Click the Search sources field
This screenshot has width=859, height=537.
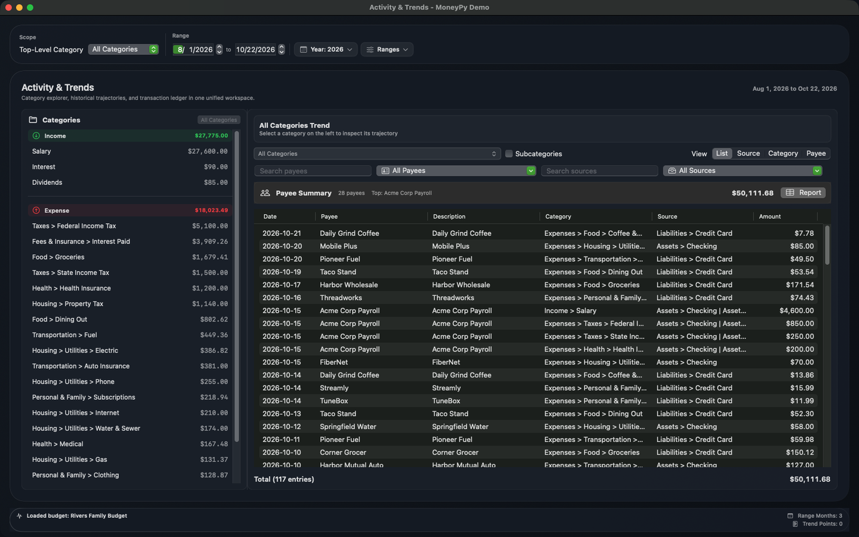[600, 171]
